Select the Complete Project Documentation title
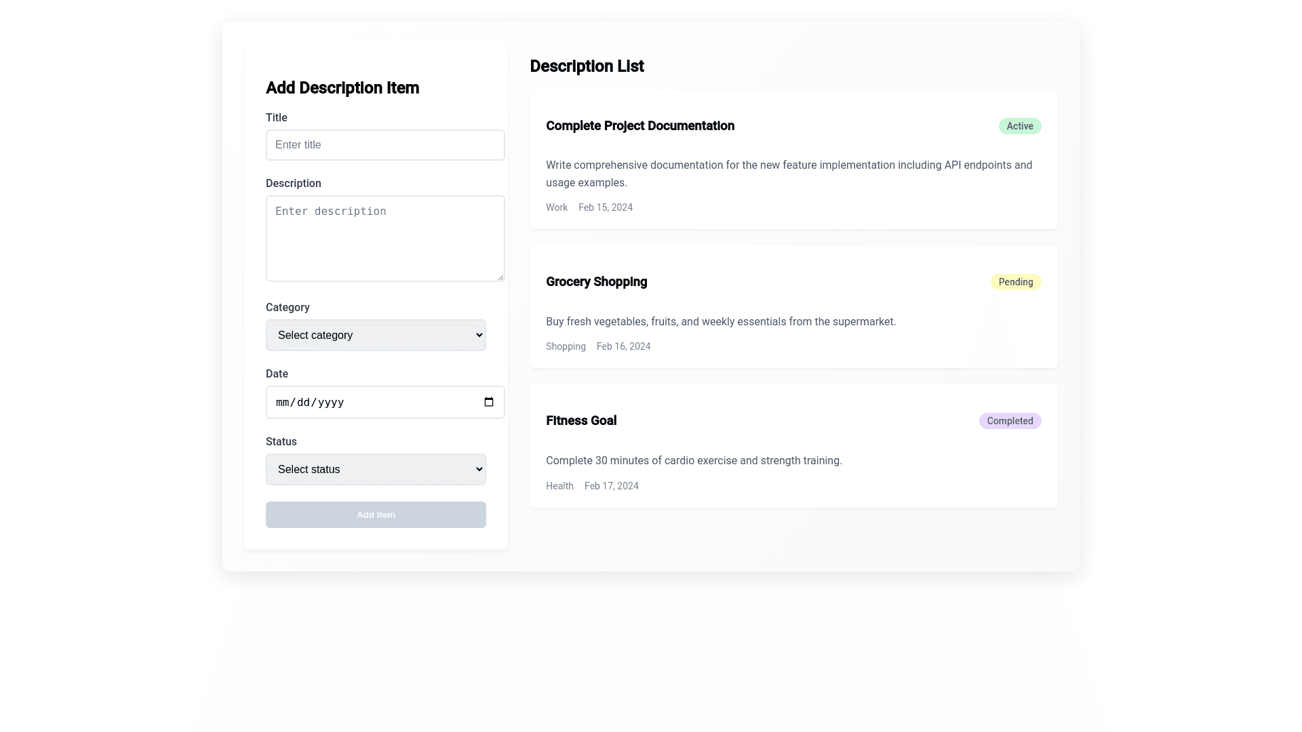 [639, 126]
